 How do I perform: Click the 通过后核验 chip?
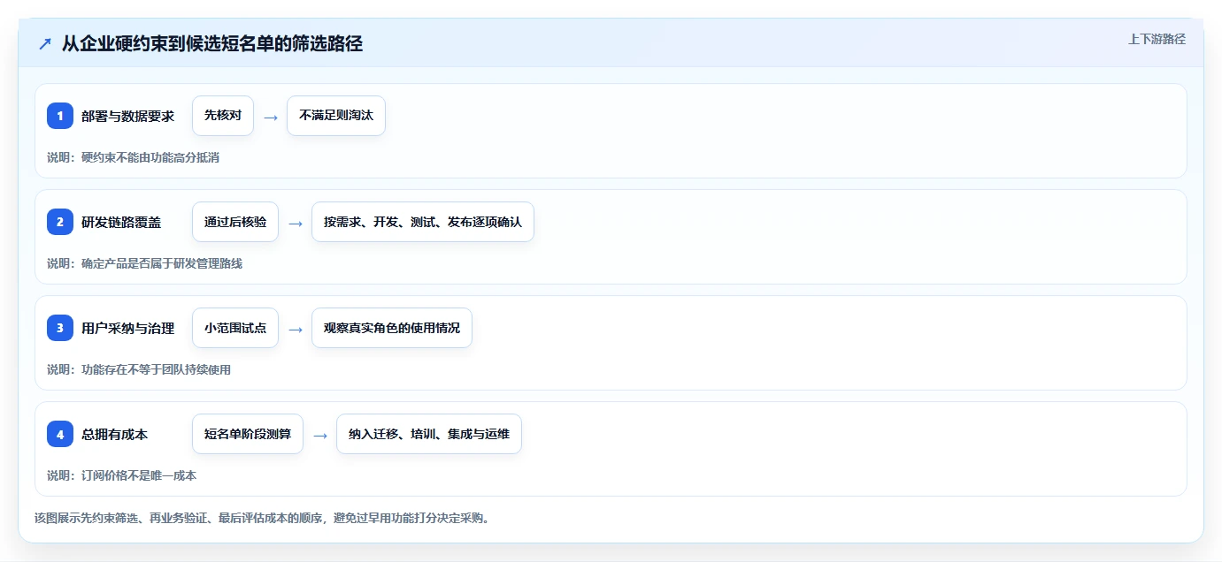(x=235, y=222)
